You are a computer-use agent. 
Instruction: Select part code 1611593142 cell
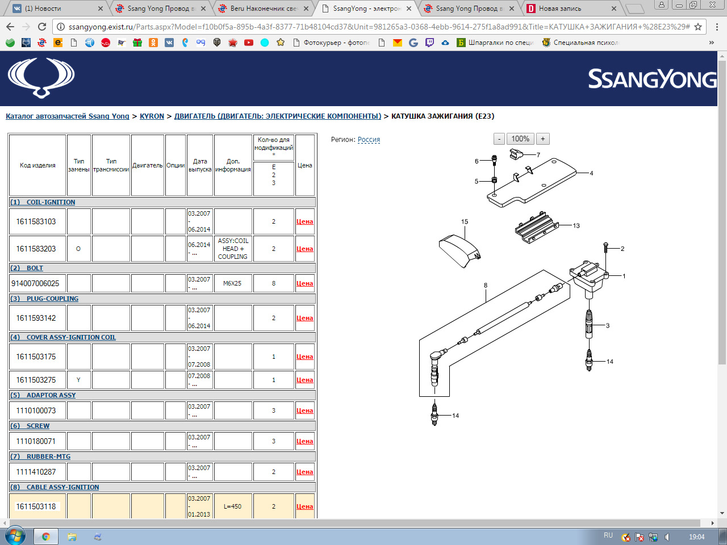(x=37, y=318)
